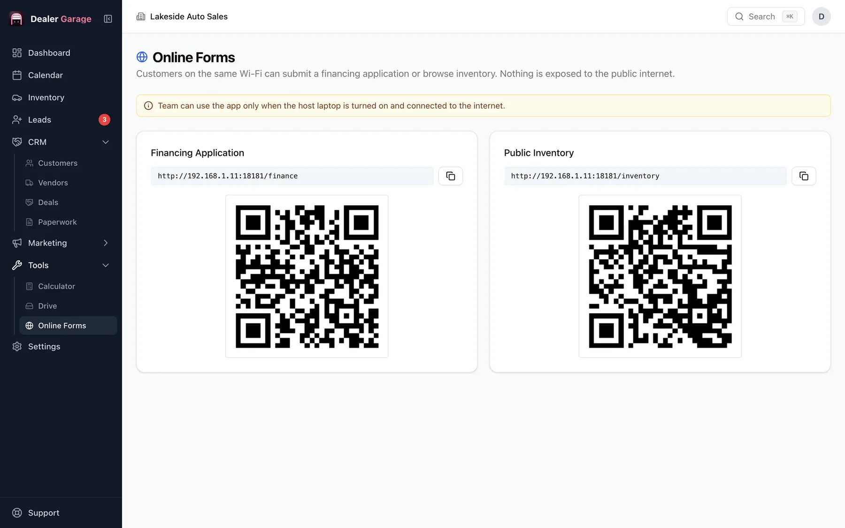Click the CRM handshake icon
Viewport: 845px width, 528px height.
(17, 142)
